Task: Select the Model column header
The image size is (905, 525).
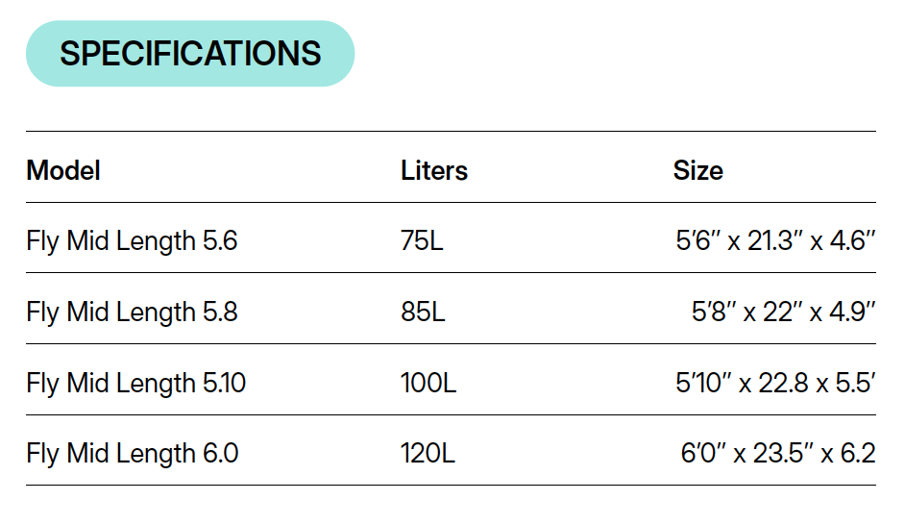Action: tap(63, 171)
